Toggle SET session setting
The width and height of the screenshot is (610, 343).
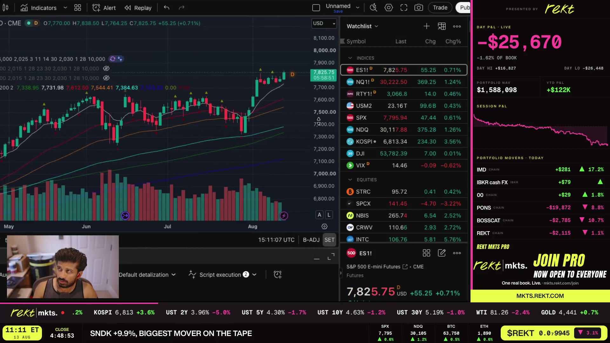(x=329, y=240)
